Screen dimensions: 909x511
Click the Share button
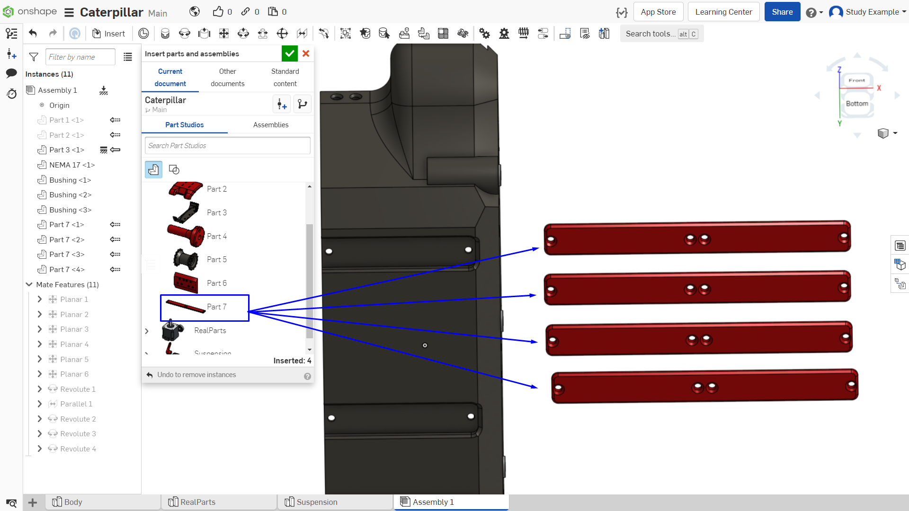(x=782, y=12)
